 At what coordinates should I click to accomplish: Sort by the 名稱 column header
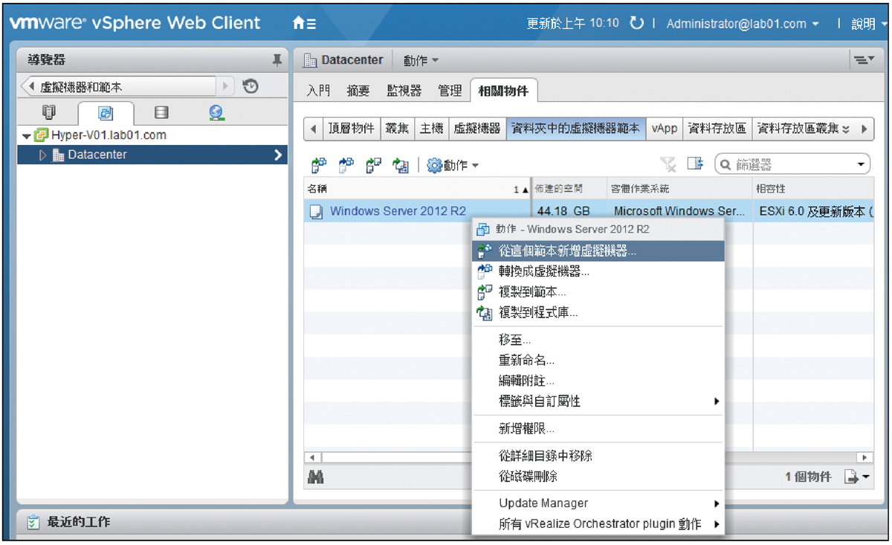point(418,189)
